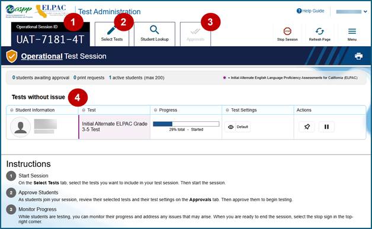Open the hamburger Menu icon
The height and width of the screenshot is (229, 372).
coord(352,31)
